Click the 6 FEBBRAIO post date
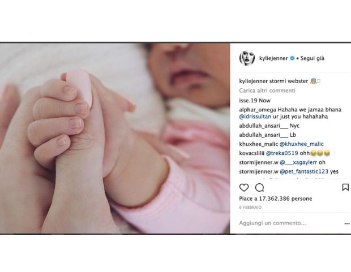Viewport: 351px width, 272px height. tap(250, 208)
